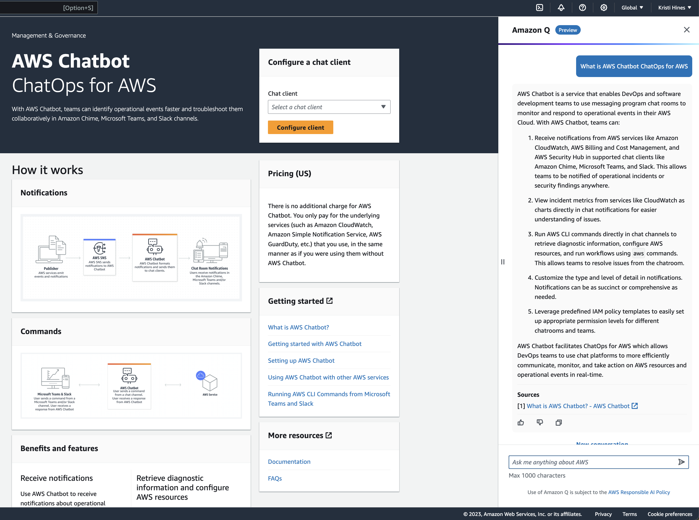The image size is (699, 520).
Task: Click the copy response icon
Action: pos(559,422)
